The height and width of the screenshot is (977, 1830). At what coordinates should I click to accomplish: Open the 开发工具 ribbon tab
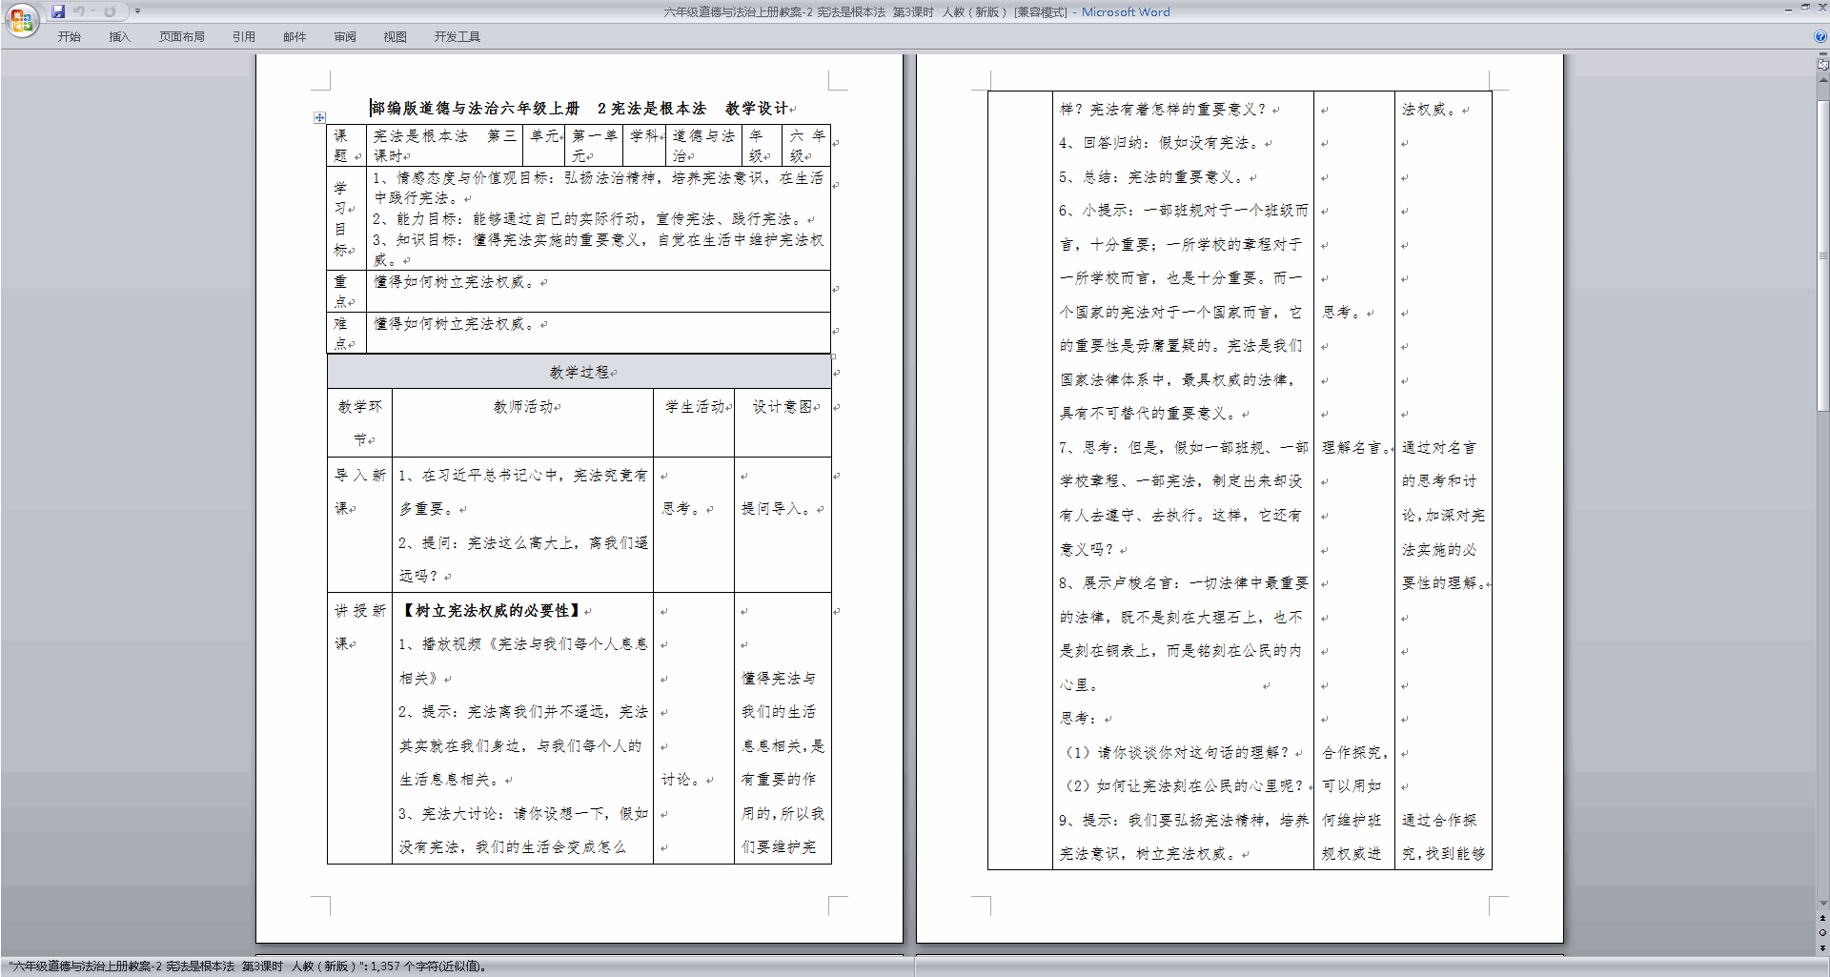457,37
